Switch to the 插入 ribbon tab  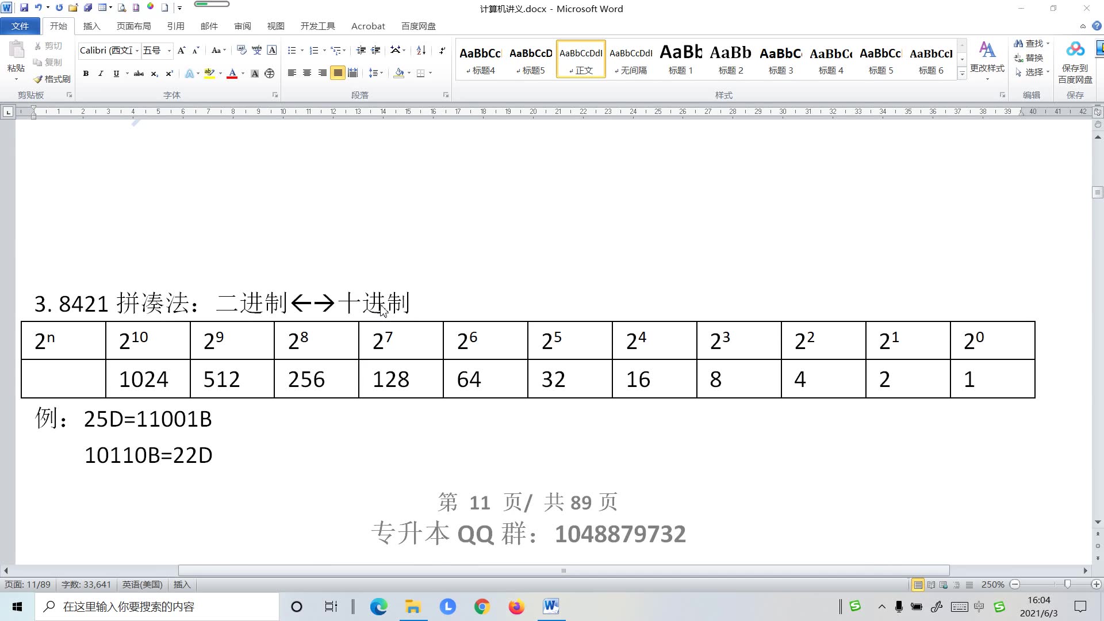[x=91, y=26]
